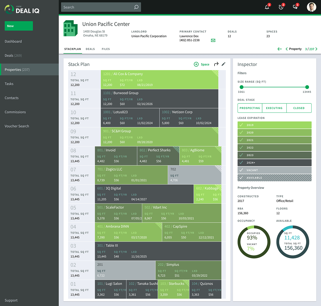The image size is (321, 306).
Task: Uncheck the VACANT filter
Action: point(274,170)
